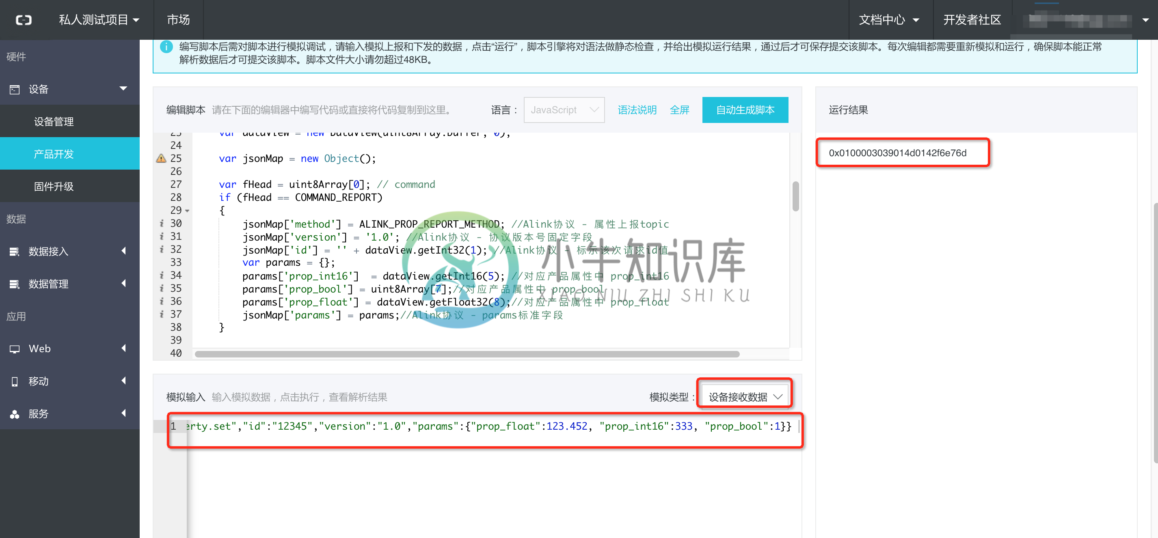The width and height of the screenshot is (1158, 538).
Task: Fold the code block at line 29
Action: tap(188, 211)
